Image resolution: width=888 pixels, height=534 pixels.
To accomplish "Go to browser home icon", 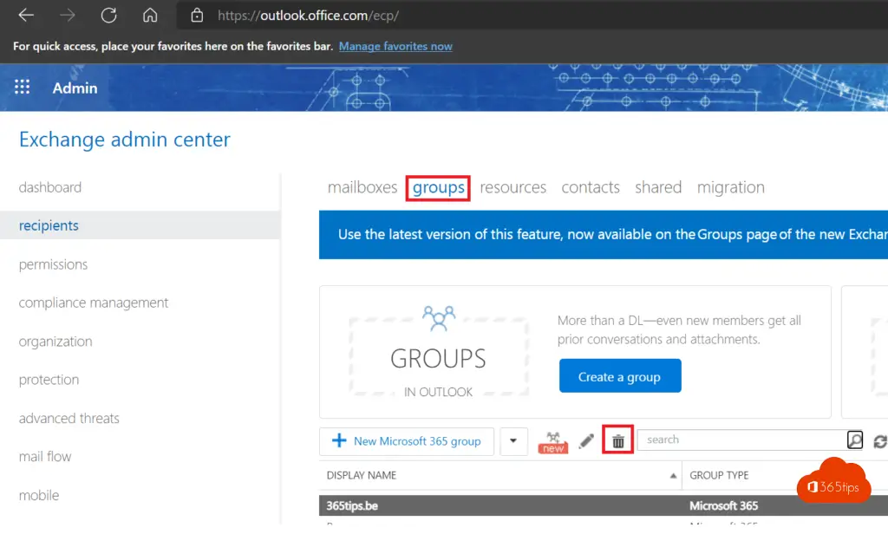I will (150, 16).
